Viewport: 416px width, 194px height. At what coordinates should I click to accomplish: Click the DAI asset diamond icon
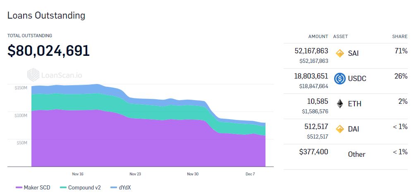pos(340,129)
